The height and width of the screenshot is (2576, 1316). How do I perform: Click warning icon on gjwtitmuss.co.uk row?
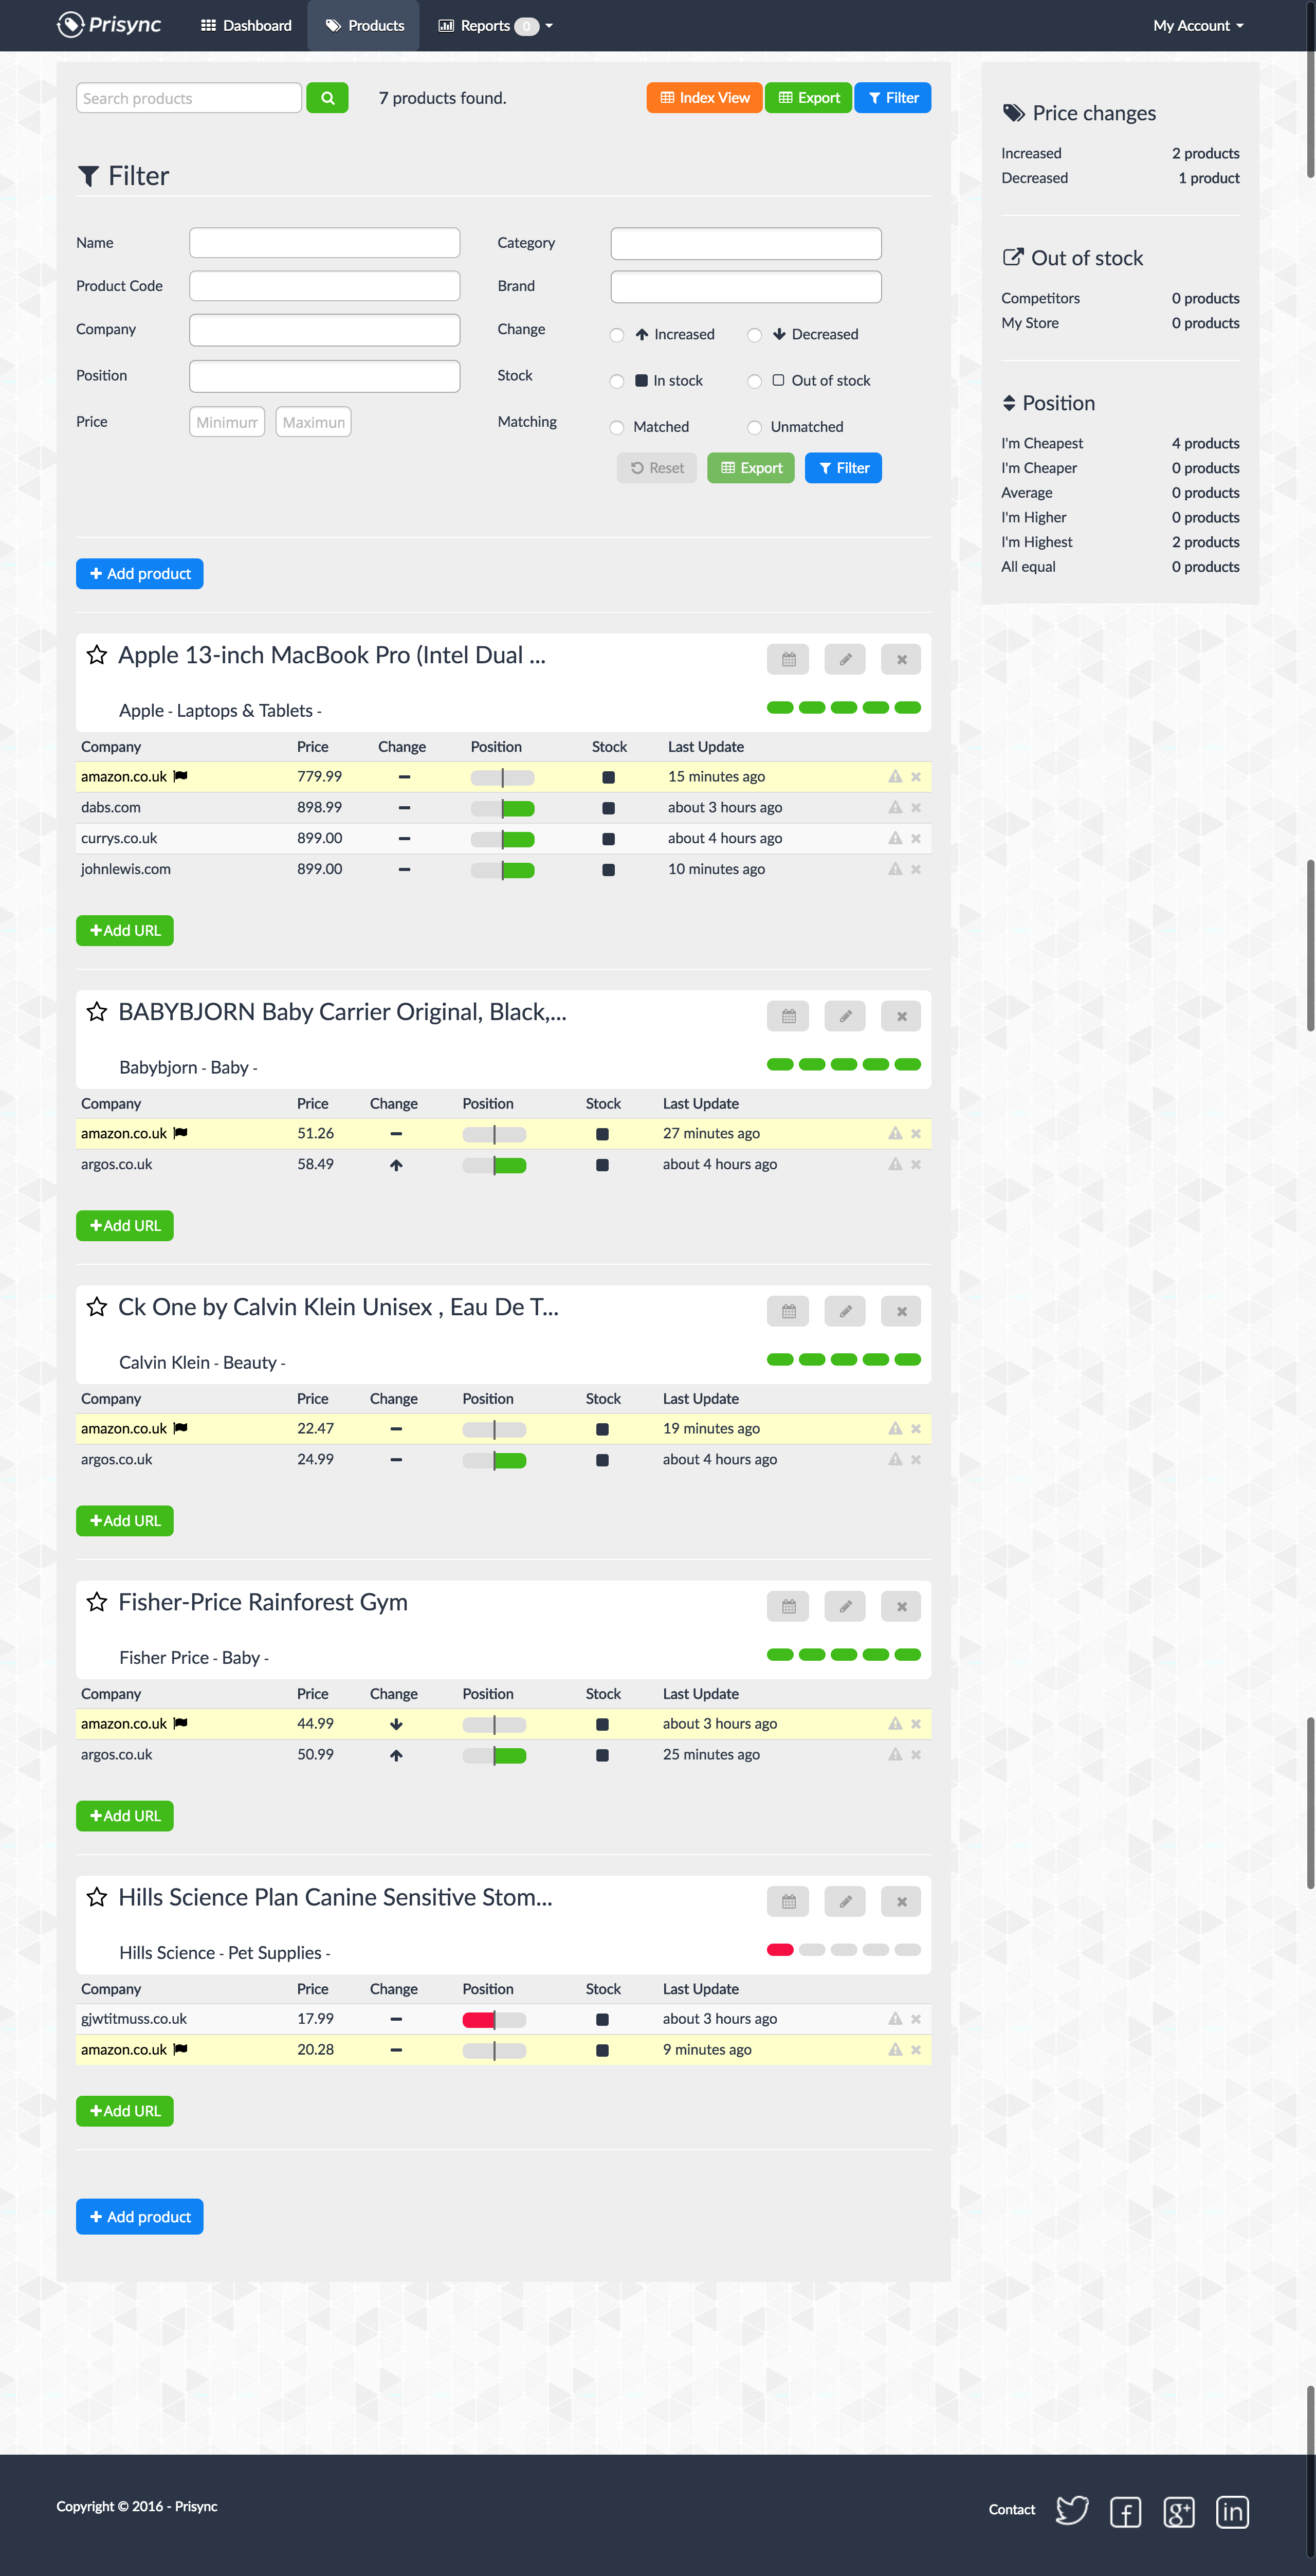(895, 2018)
